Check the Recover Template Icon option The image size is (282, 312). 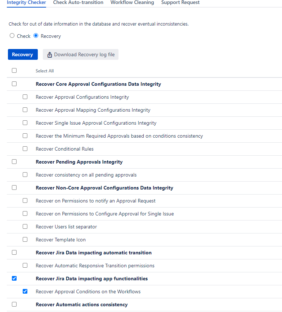click(x=25, y=240)
